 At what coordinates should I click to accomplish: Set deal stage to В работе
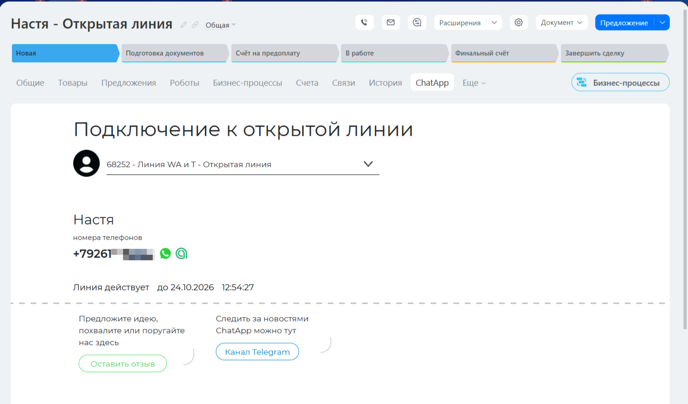(x=393, y=53)
